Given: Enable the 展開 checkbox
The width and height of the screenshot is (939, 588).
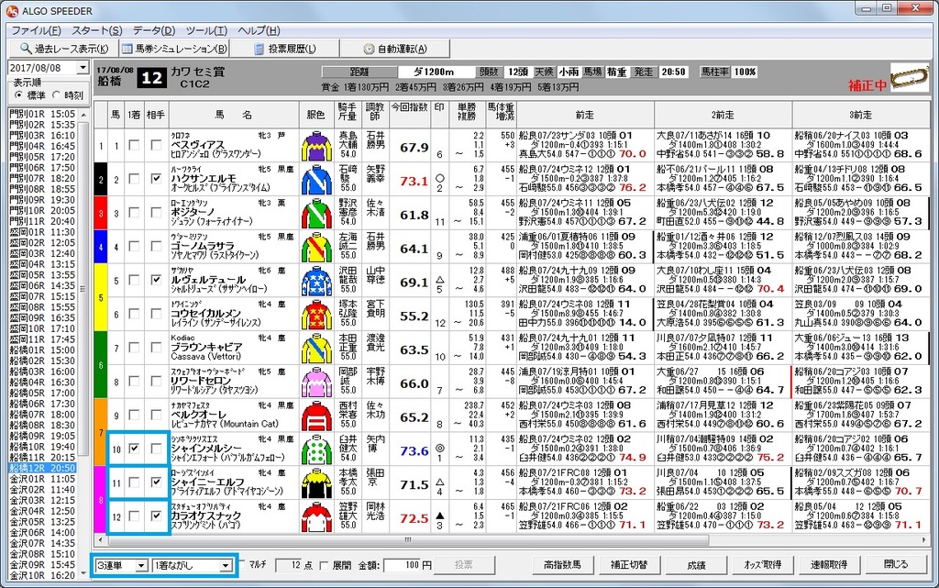Looking at the screenshot, I should tap(324, 565).
